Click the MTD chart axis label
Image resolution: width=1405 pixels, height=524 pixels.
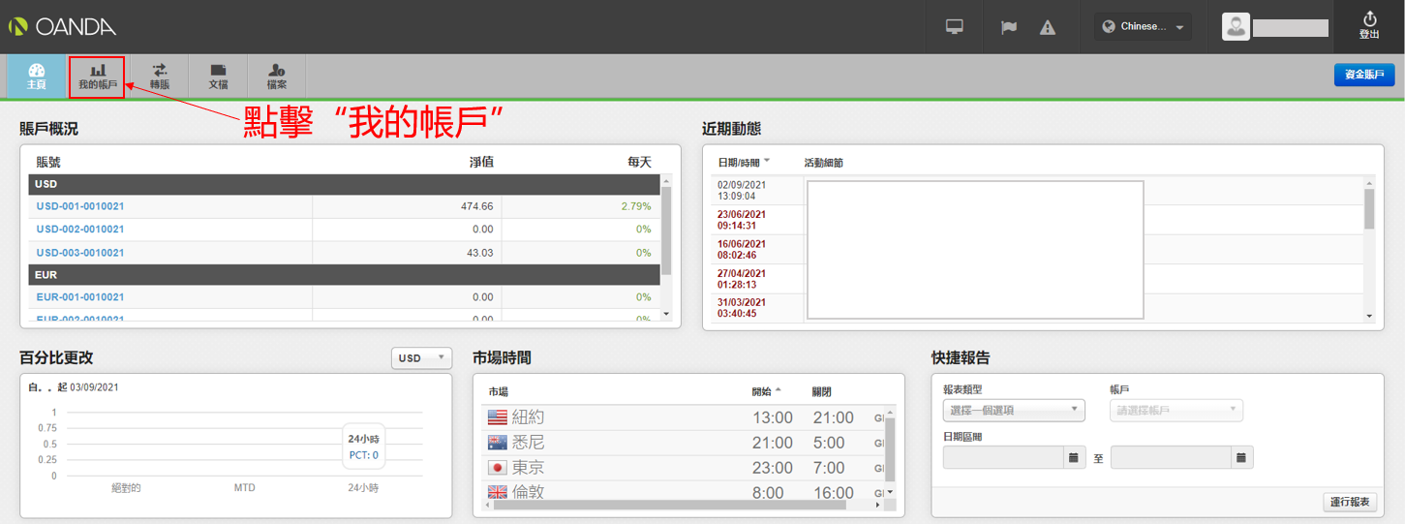[245, 487]
